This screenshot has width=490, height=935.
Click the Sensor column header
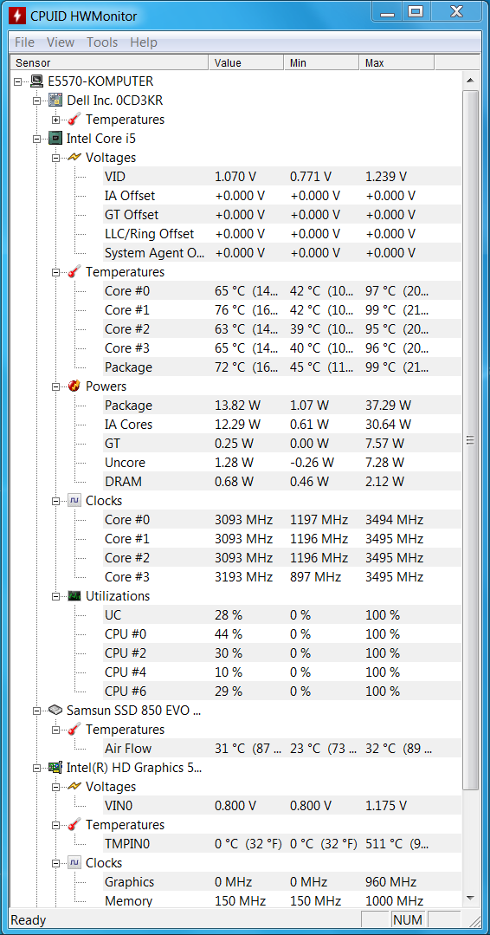[110, 62]
